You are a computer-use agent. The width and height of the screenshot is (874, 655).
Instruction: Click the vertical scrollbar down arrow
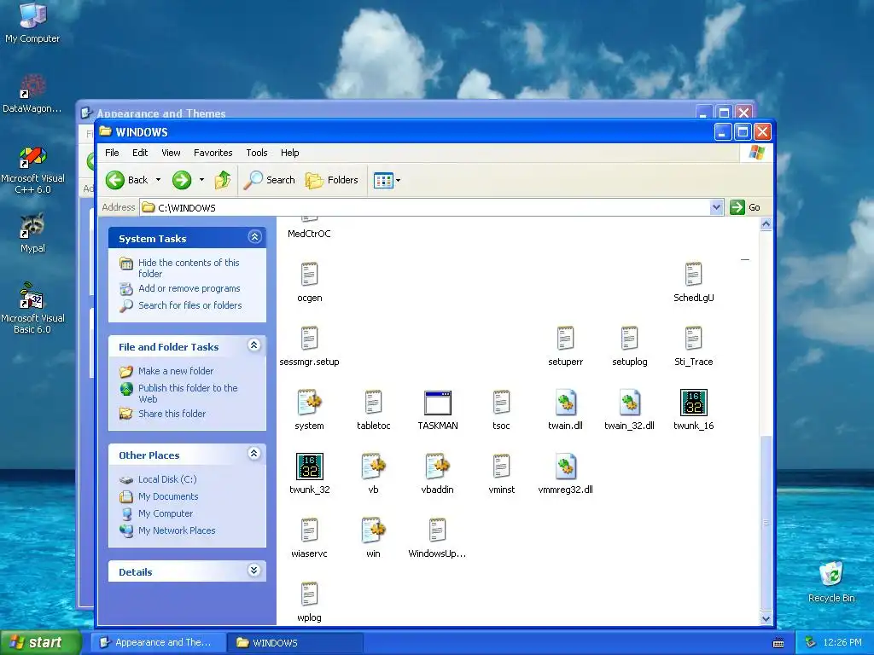(x=766, y=619)
